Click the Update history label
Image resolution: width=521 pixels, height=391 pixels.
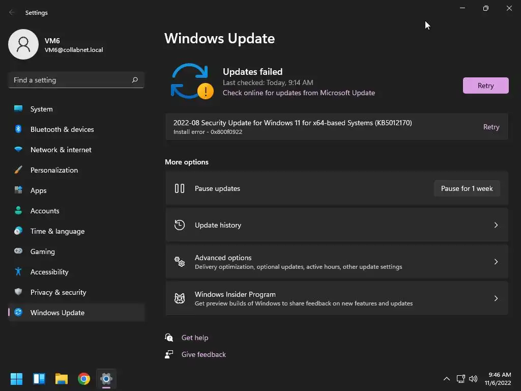point(218,225)
